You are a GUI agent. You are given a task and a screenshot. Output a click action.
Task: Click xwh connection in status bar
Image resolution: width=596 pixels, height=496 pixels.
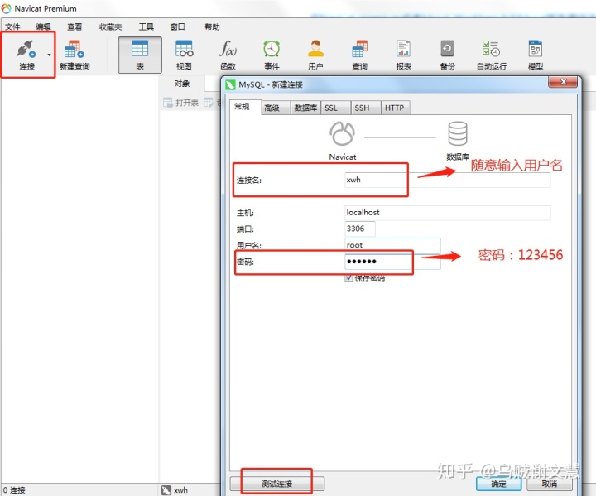click(175, 490)
